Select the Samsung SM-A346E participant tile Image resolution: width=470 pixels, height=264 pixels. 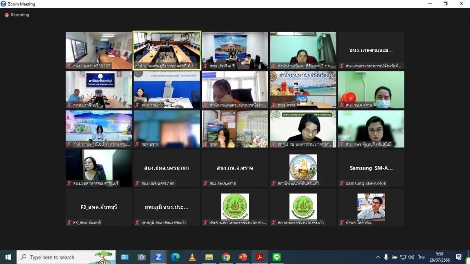pyautogui.click(x=371, y=168)
